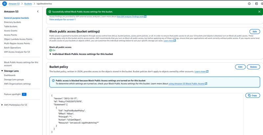
Task: Open AWS Organizations settings
Action: [x=17, y=84]
